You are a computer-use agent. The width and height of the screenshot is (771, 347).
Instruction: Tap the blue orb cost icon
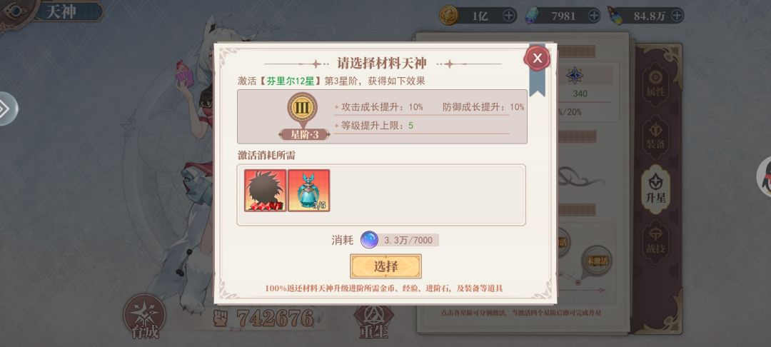click(x=369, y=240)
